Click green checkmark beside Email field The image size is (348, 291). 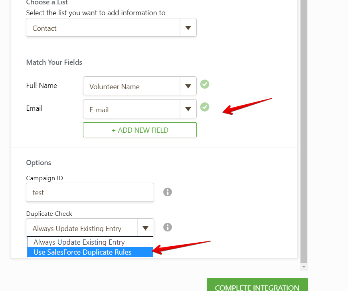[x=205, y=107]
